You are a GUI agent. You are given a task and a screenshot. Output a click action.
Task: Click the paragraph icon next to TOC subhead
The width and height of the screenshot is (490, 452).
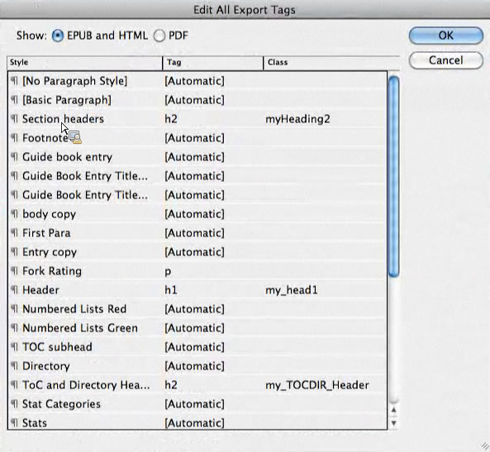(x=14, y=347)
